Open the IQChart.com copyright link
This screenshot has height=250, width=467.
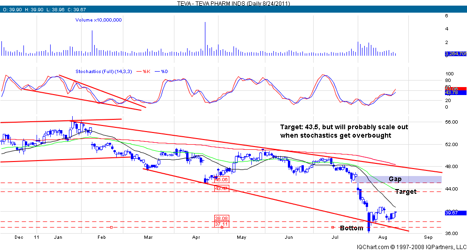411,247
